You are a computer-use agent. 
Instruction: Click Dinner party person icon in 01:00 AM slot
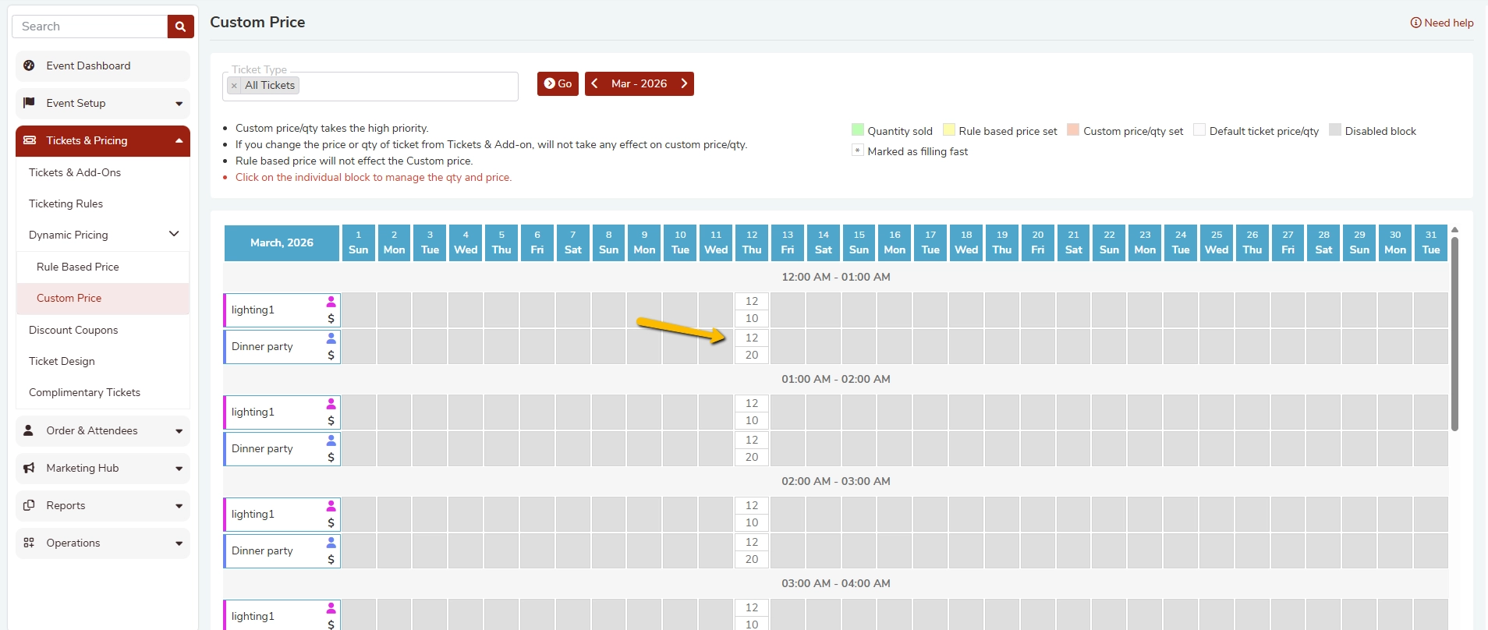[x=331, y=441]
